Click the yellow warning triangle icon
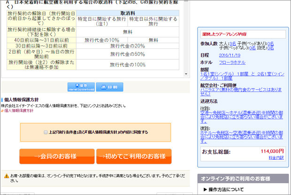 click(6, 176)
